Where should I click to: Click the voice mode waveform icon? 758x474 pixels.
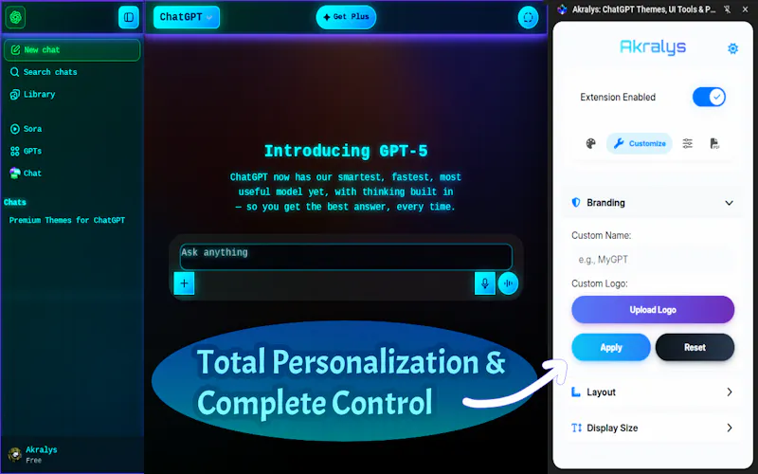508,283
